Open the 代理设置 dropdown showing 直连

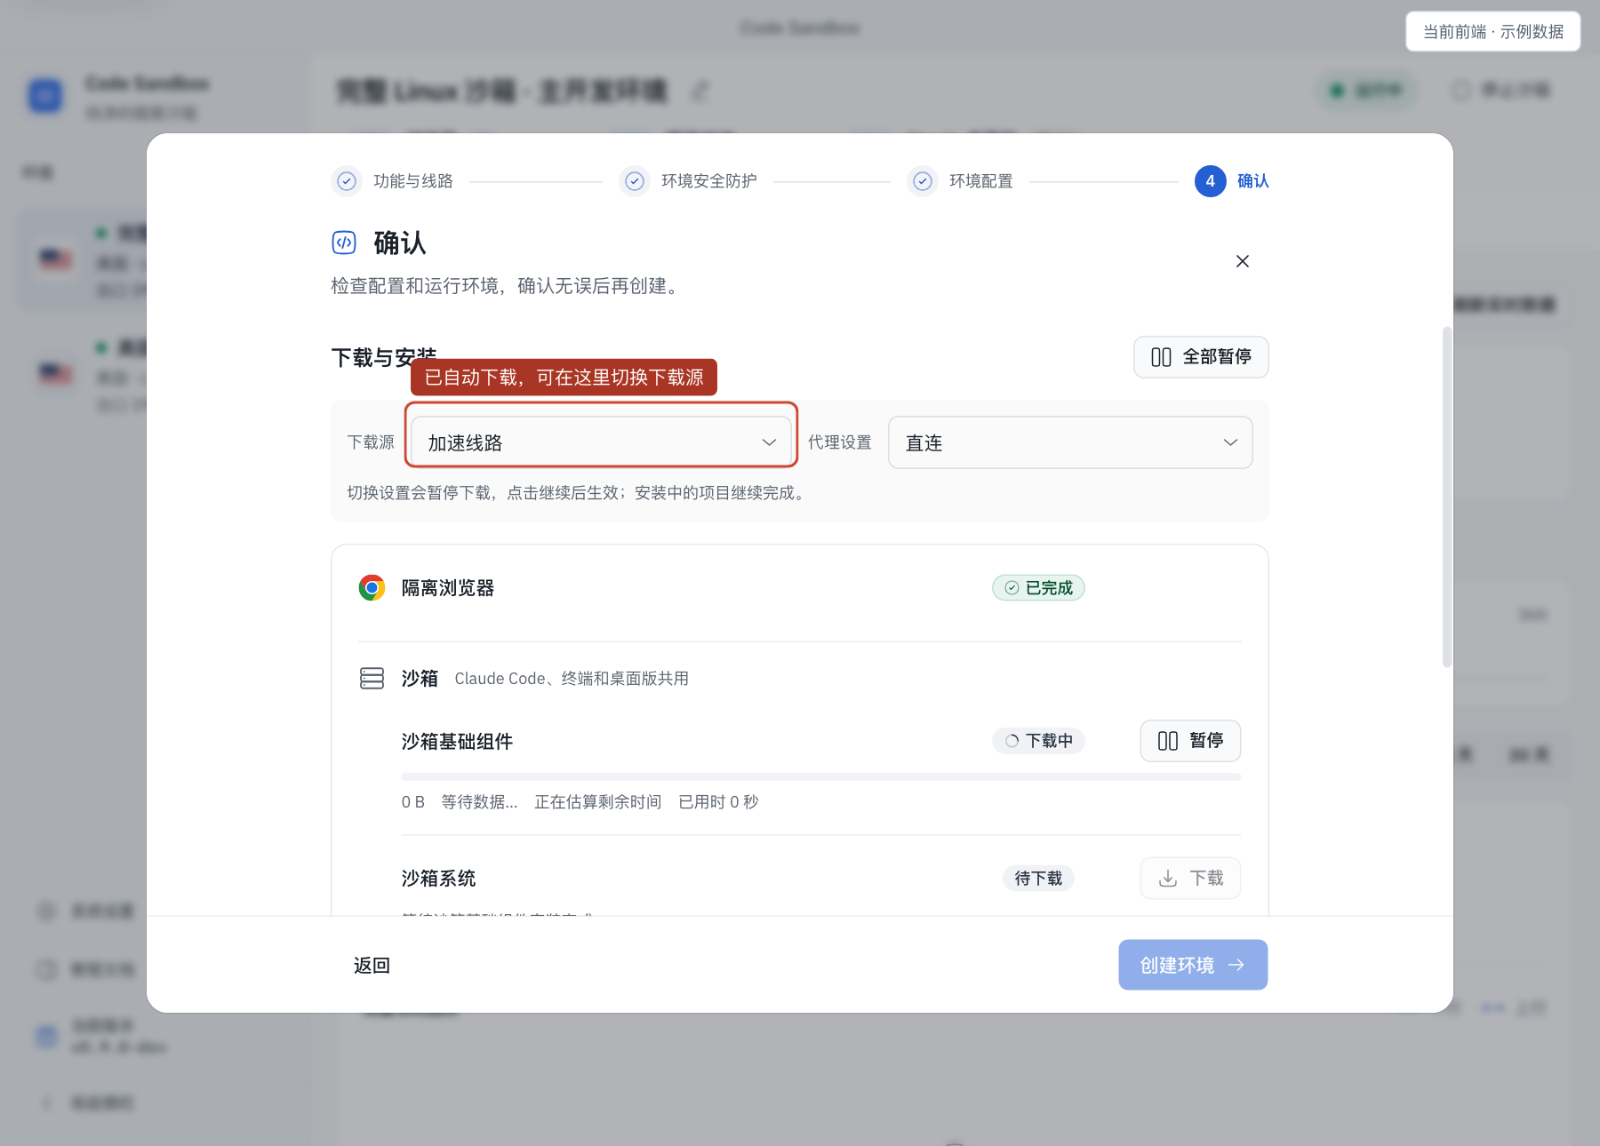pyautogui.click(x=1070, y=442)
